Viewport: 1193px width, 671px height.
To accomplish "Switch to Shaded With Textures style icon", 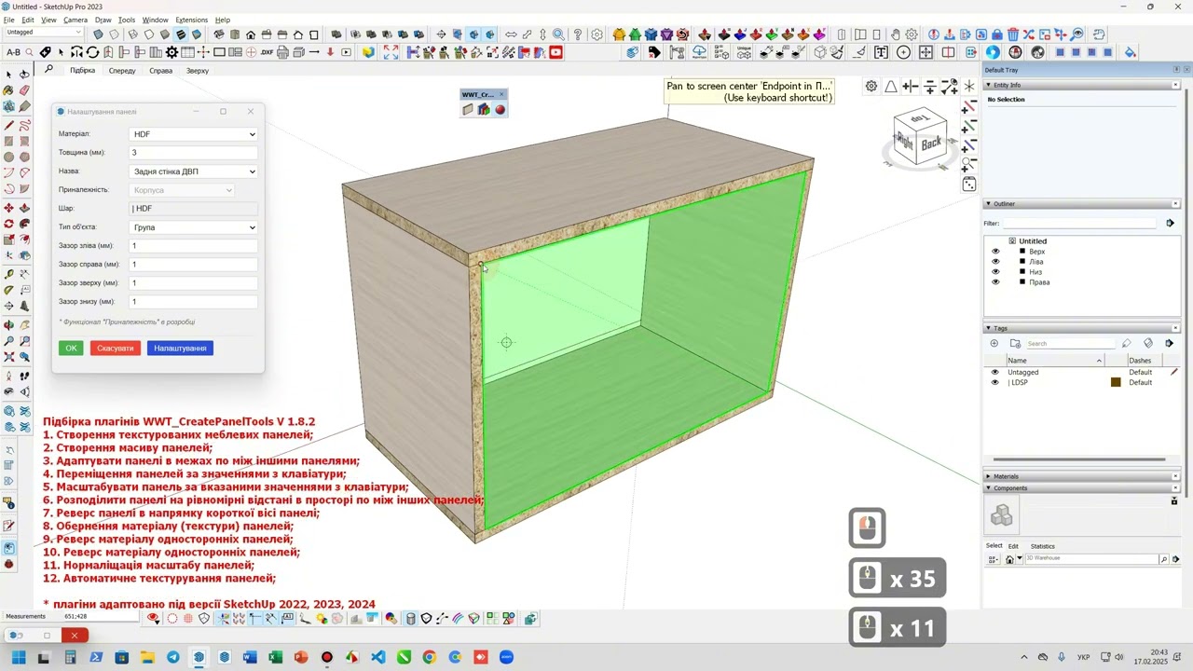I will click(181, 34).
